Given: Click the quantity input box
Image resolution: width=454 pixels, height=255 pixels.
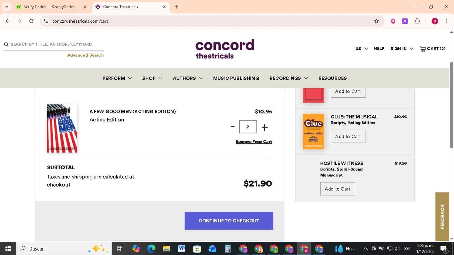Looking at the screenshot, I should (248, 127).
